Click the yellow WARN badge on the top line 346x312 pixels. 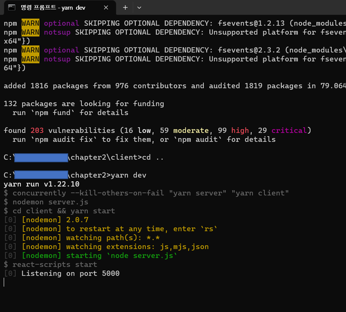[x=30, y=23]
